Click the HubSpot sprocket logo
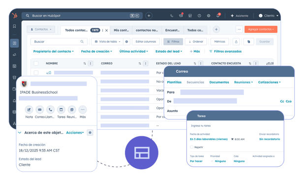This screenshot has width=303, height=180. (x=15, y=15)
